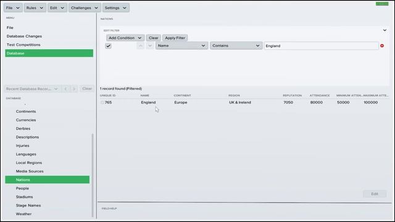
Task: Go to next recent record arrow
Action: click(x=74, y=89)
